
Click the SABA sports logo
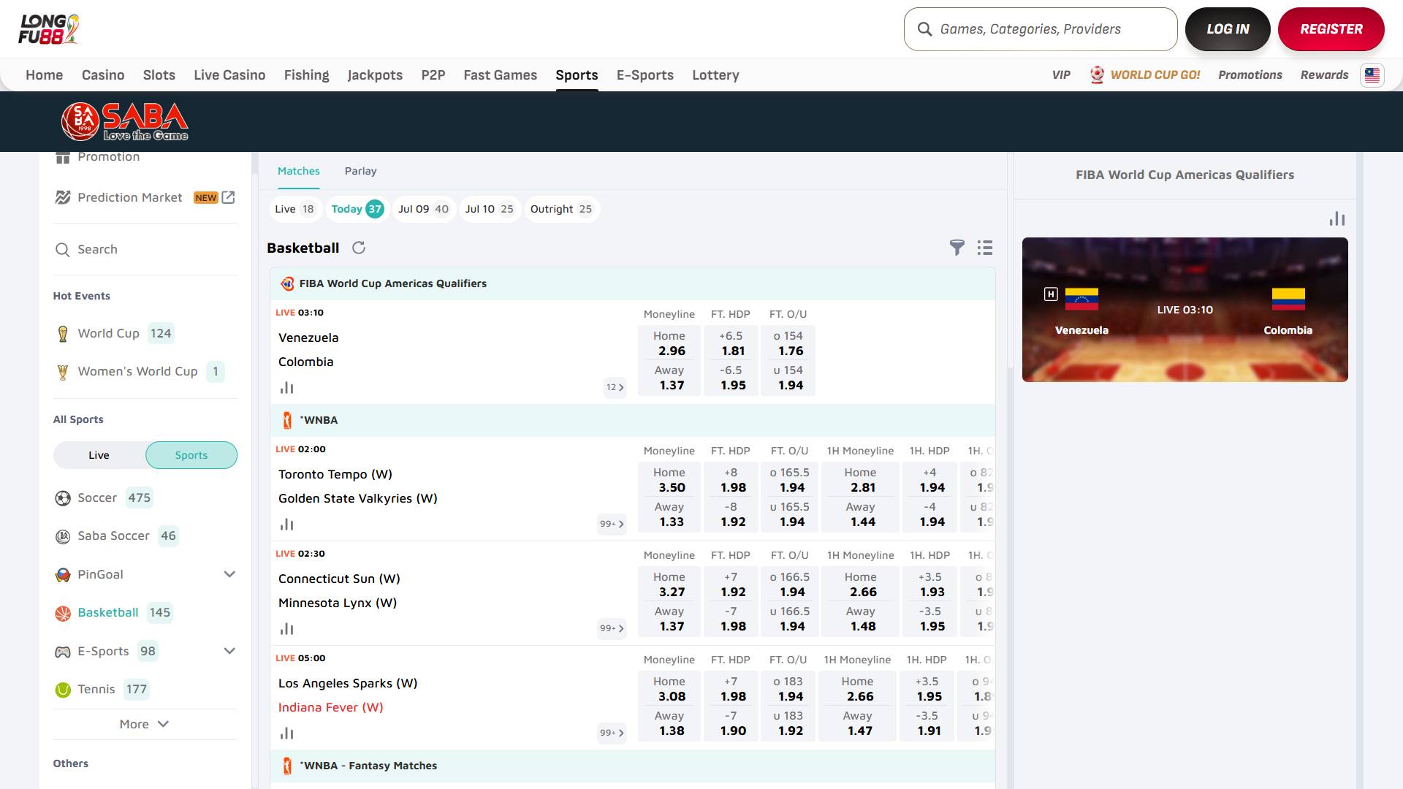[125, 121]
